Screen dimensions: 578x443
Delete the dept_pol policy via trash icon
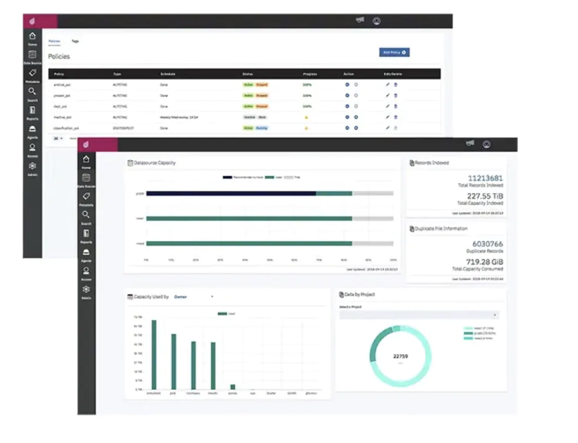click(395, 106)
